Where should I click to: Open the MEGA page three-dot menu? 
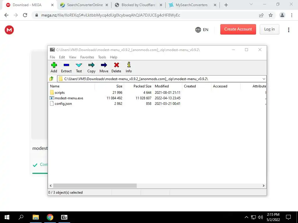[288, 30]
